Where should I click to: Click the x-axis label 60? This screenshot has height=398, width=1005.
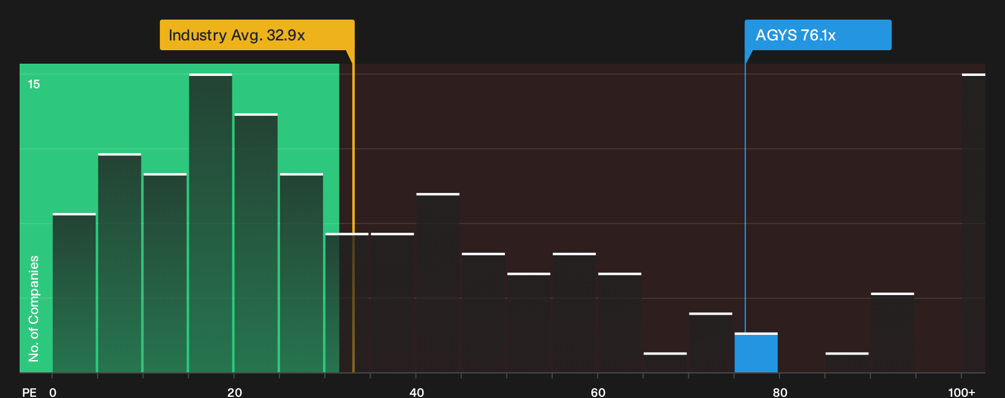598,392
